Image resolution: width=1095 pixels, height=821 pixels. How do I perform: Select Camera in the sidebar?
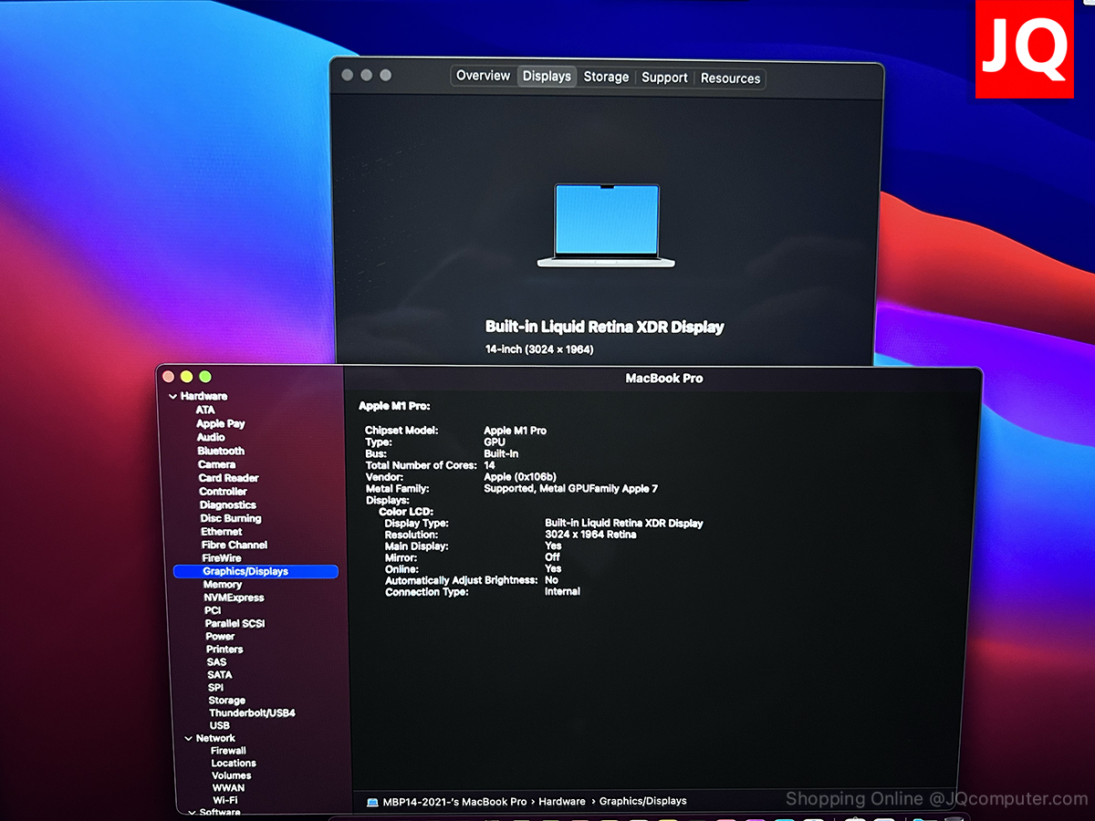(x=217, y=464)
